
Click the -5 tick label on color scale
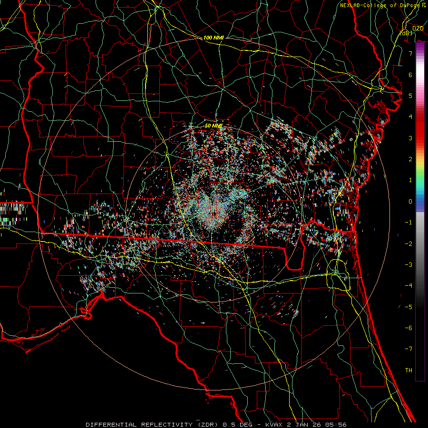pyautogui.click(x=409, y=307)
